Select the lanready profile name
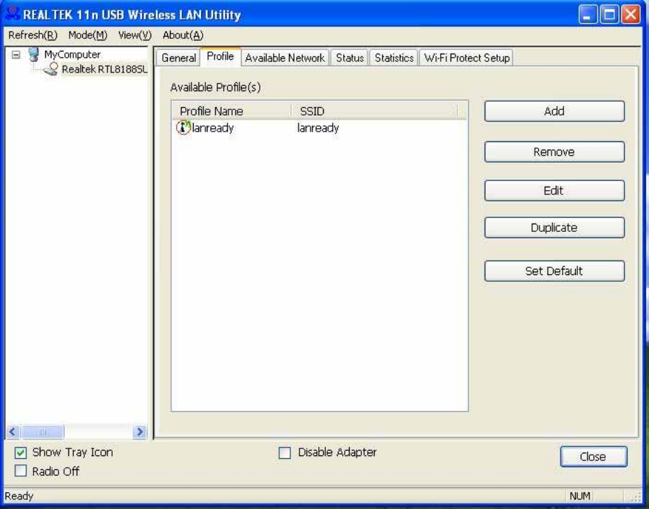Image resolution: width=649 pixels, height=509 pixels. [x=213, y=128]
